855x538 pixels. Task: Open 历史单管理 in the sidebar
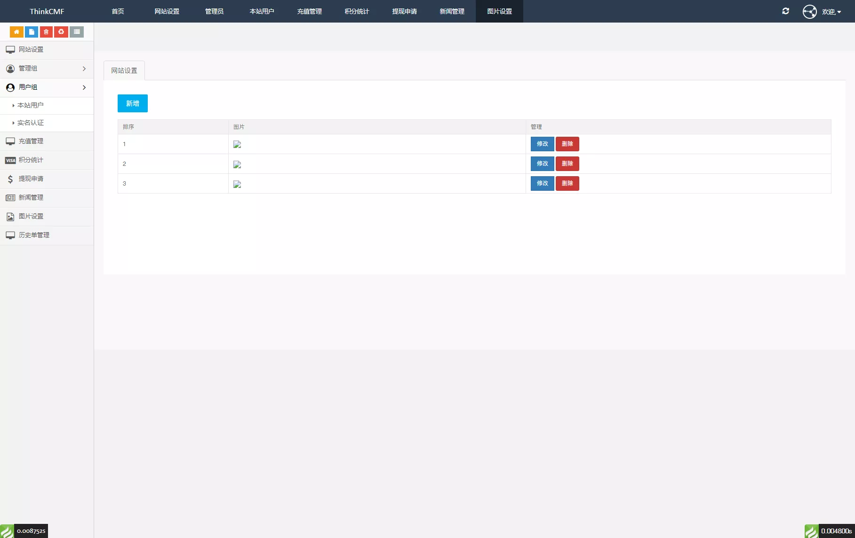(34, 235)
